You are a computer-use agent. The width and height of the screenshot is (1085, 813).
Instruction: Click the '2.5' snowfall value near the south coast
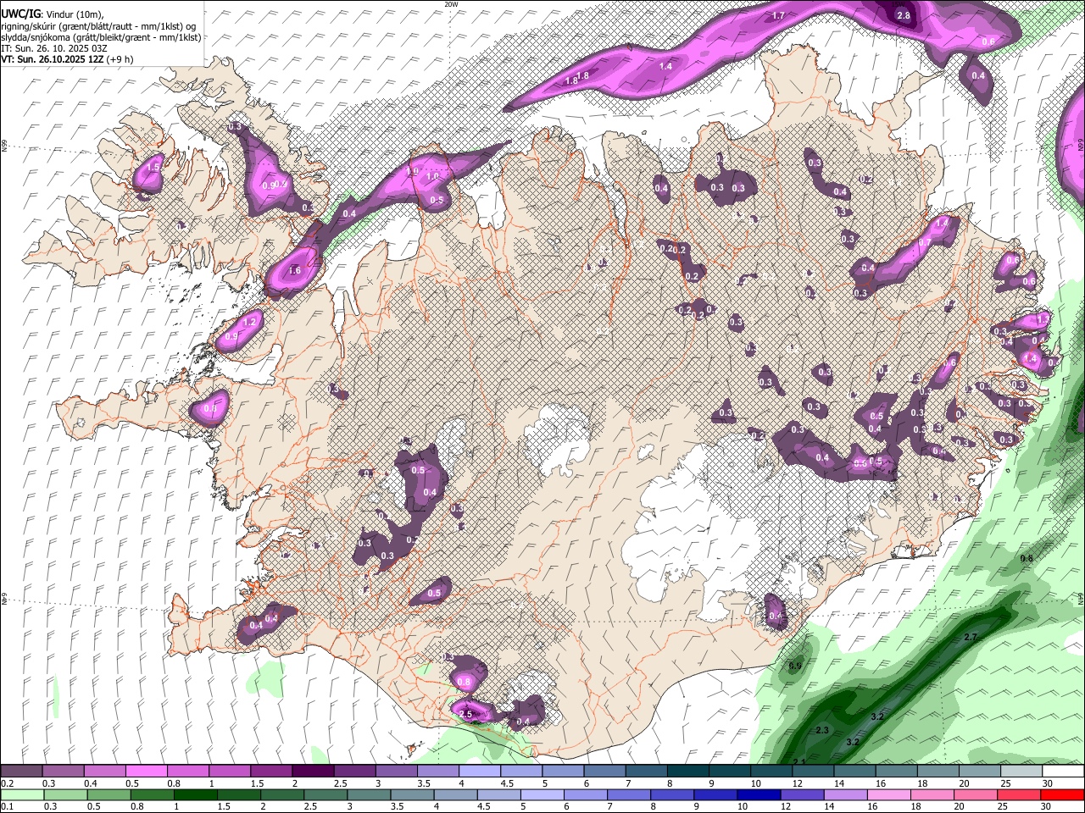[x=465, y=715]
